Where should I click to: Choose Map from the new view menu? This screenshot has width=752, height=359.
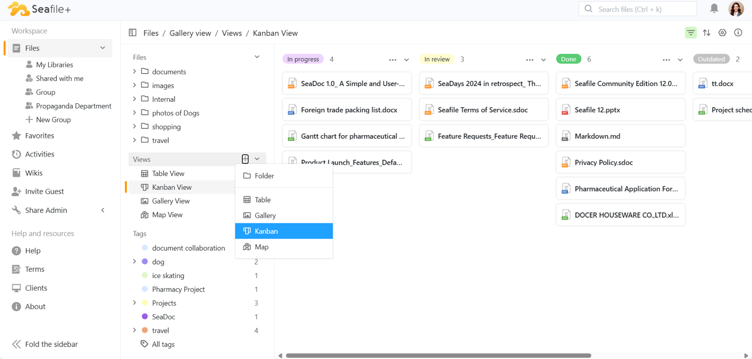284,247
